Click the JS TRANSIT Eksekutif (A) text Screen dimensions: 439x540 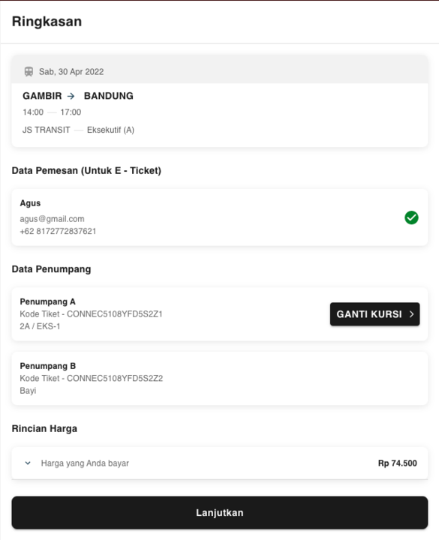(x=78, y=130)
